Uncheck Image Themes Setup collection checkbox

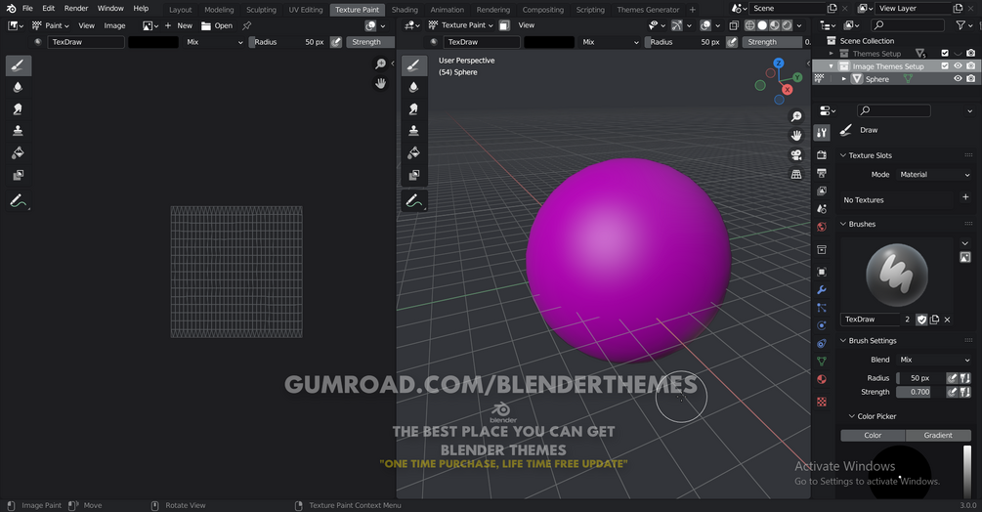pos(945,65)
